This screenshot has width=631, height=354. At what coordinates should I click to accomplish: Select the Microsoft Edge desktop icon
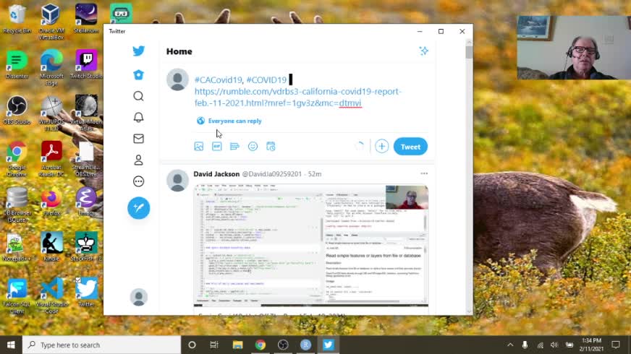point(51,67)
